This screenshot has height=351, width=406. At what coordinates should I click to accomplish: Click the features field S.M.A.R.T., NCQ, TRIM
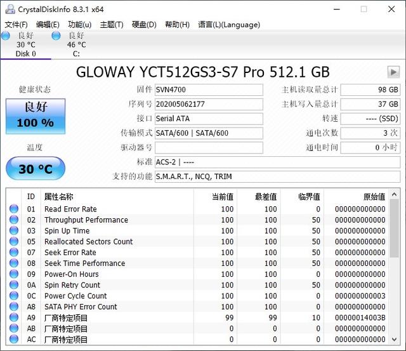click(x=278, y=176)
